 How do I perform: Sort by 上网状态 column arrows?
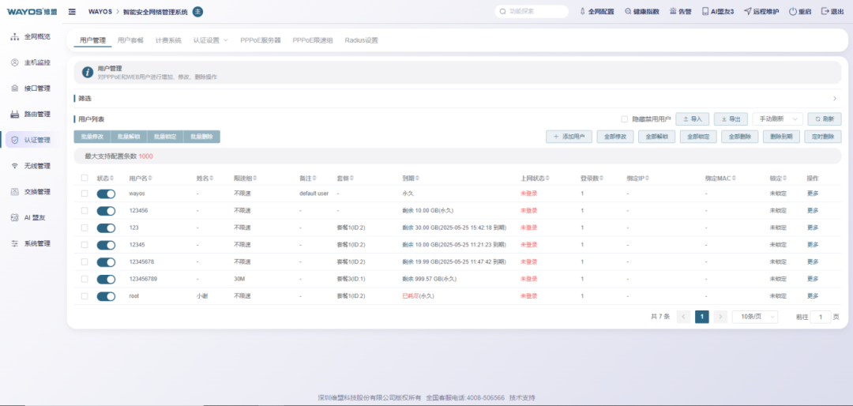tap(547, 178)
